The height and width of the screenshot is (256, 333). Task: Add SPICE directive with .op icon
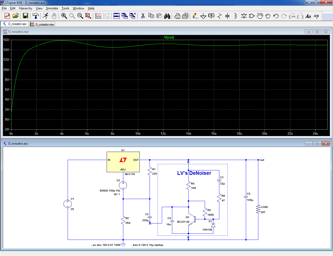coord(316,16)
